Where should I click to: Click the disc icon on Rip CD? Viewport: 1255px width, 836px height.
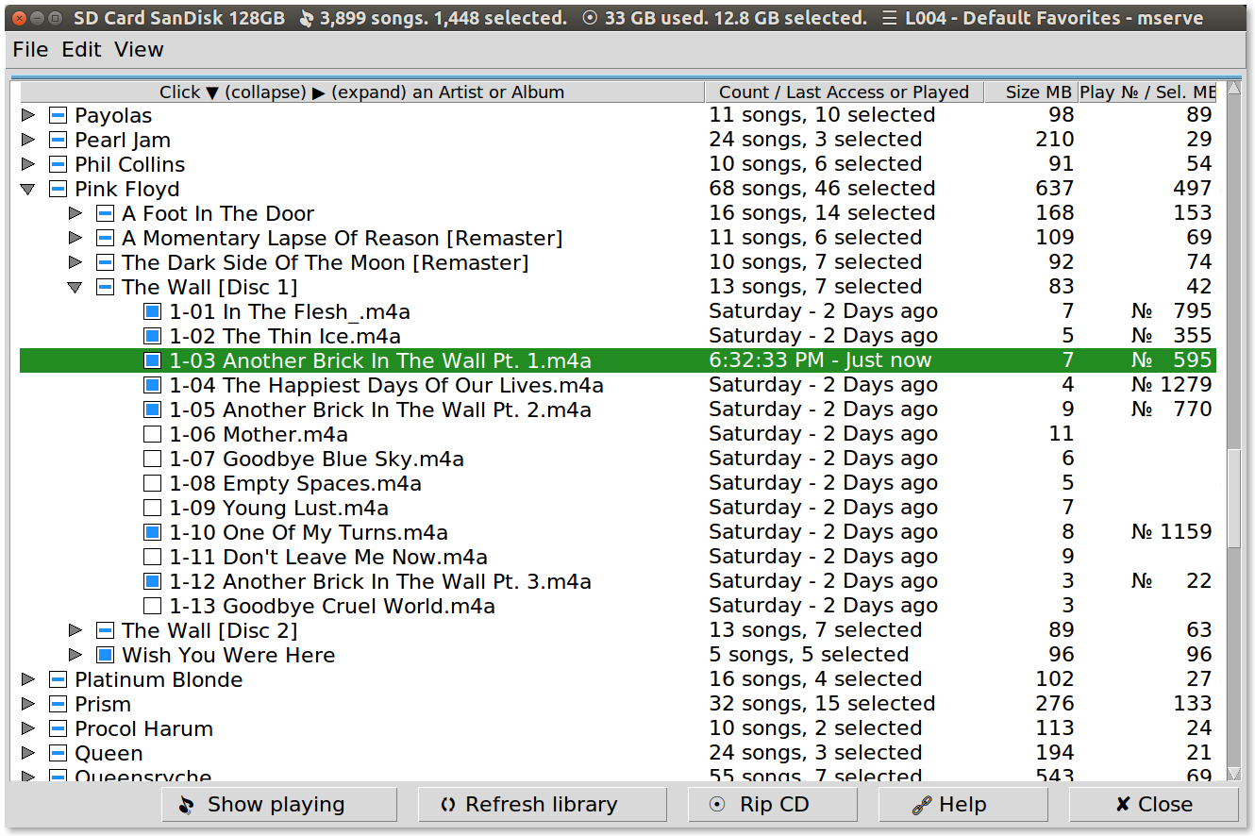[717, 805]
